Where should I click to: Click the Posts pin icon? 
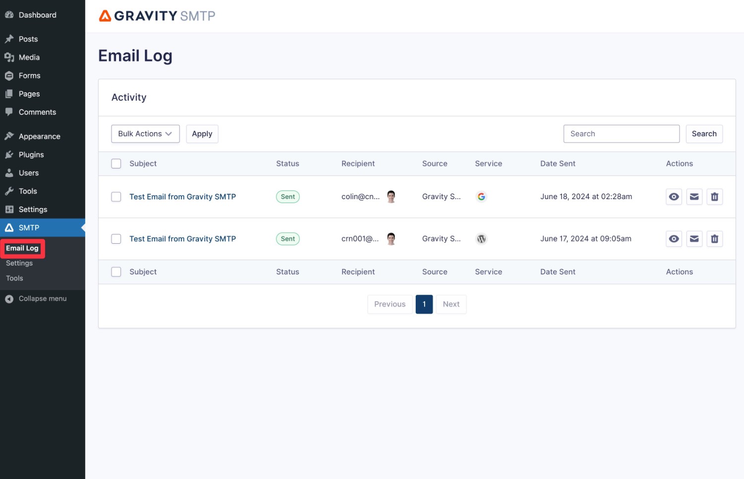tap(9, 39)
